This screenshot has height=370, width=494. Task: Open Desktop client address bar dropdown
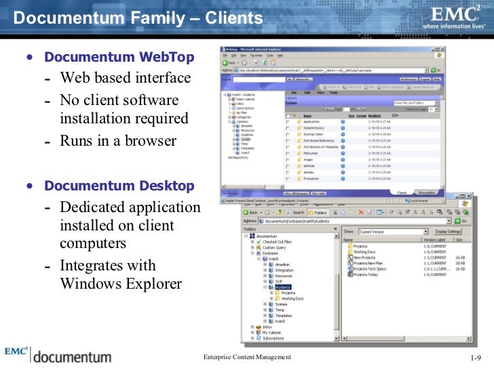(449, 221)
